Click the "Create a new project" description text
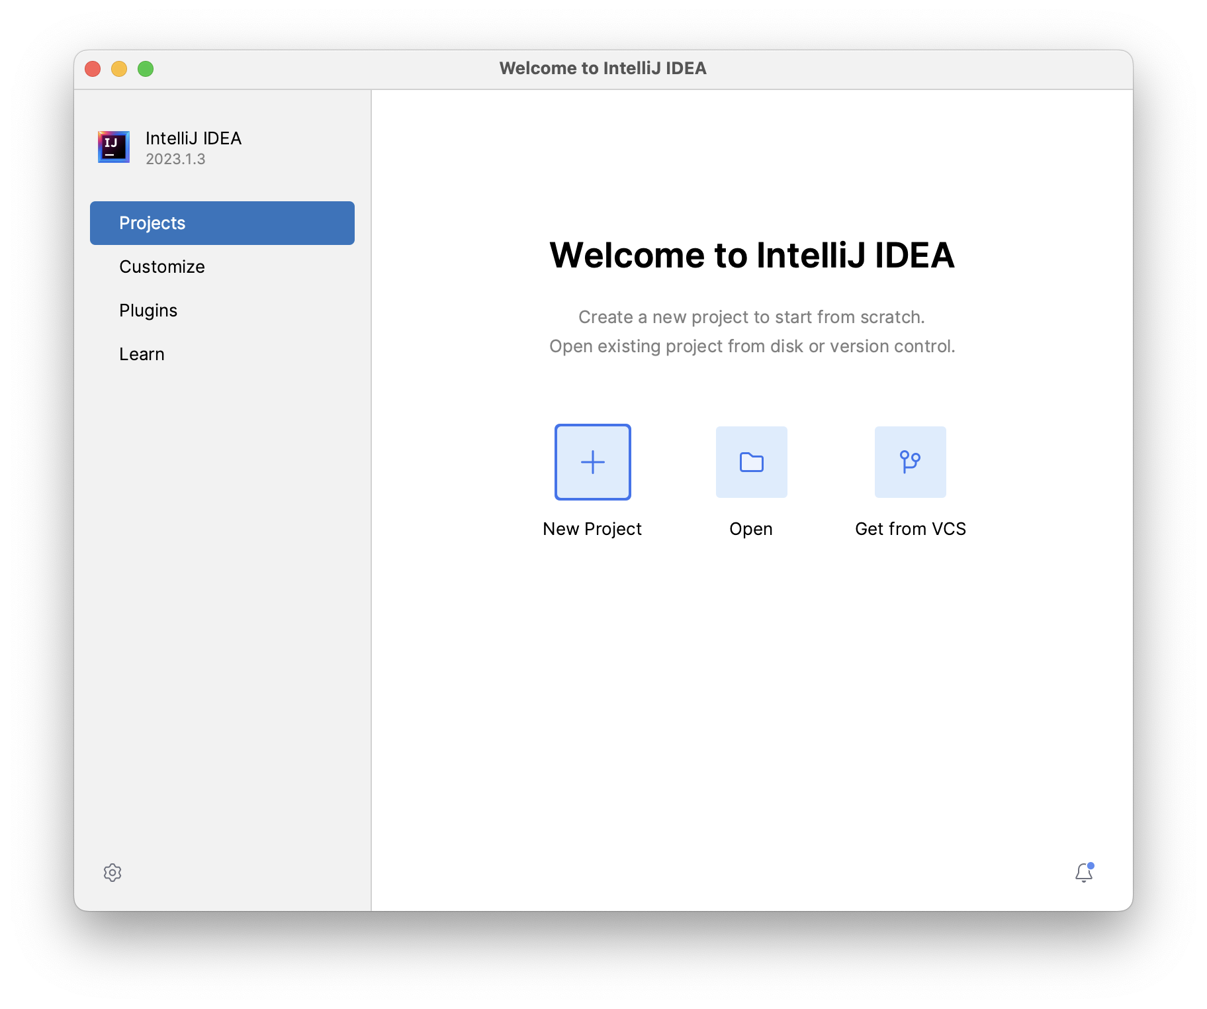Viewport: 1207px width, 1009px height. click(x=752, y=317)
